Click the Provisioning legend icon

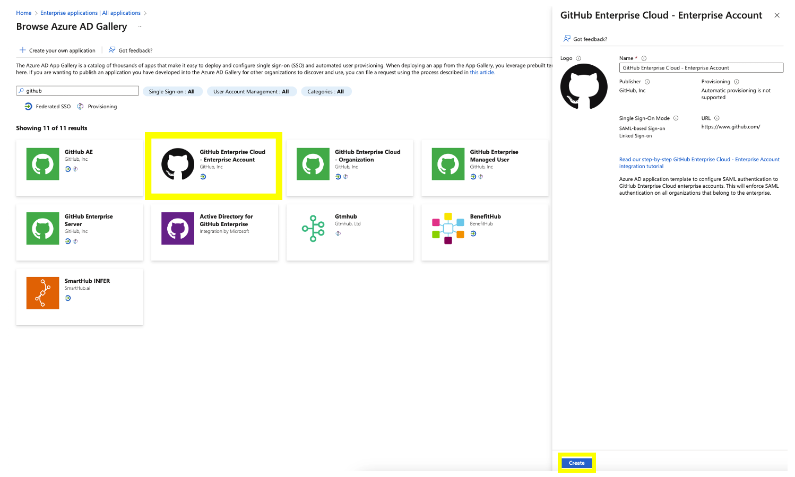[x=81, y=107]
